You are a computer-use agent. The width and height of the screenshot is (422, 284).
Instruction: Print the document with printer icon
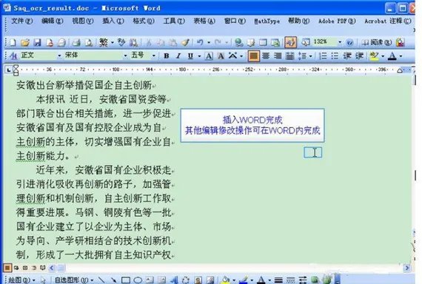[x=76, y=42]
